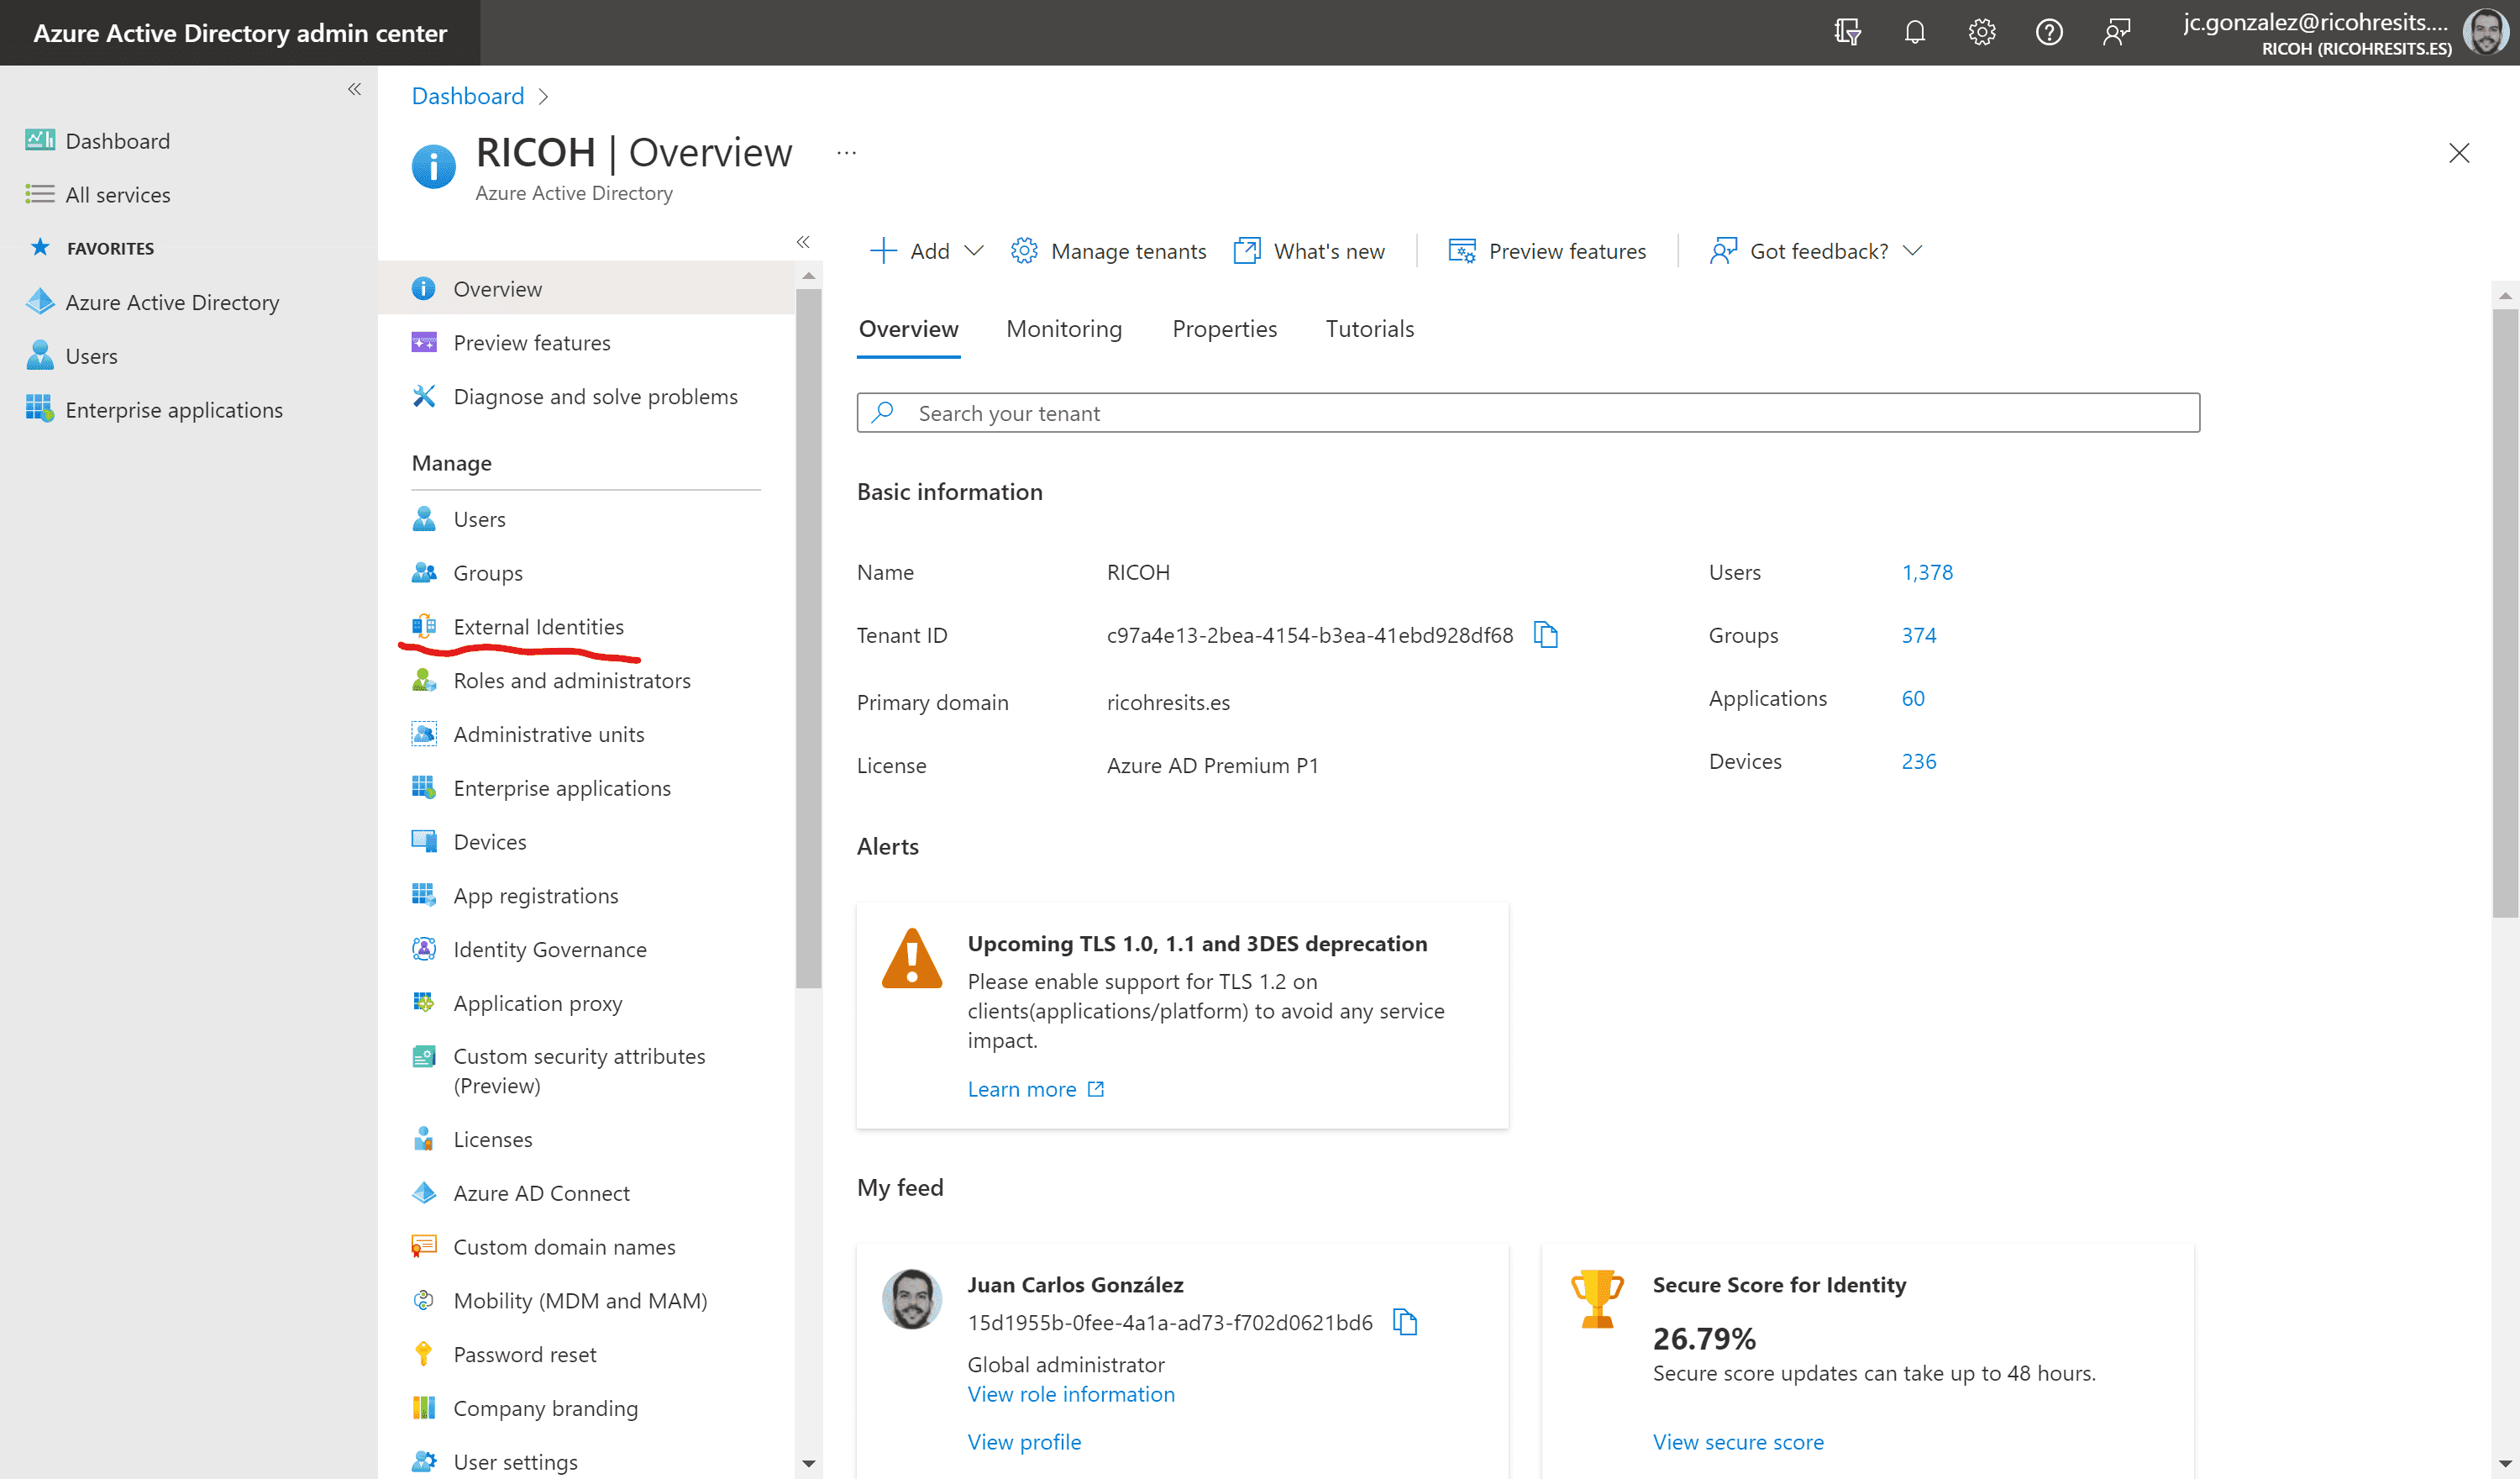Select the Overview tab
The height and width of the screenshot is (1479, 2520).
point(908,329)
